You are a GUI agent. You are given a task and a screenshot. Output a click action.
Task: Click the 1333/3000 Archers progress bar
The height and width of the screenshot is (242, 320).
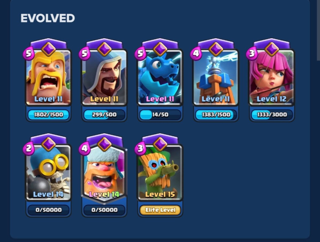click(x=272, y=114)
